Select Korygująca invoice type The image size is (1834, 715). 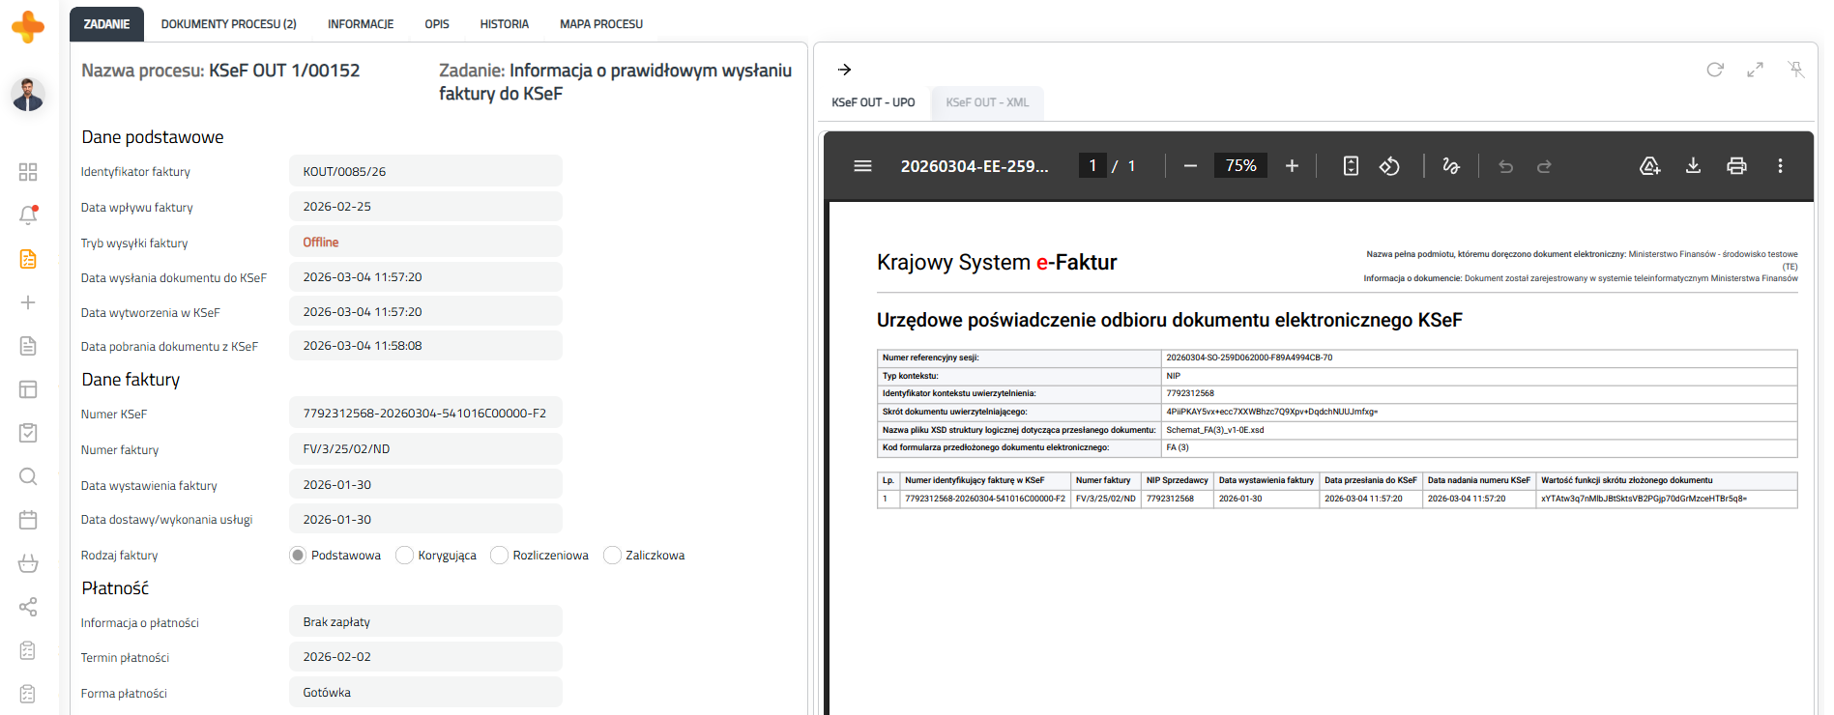pos(405,556)
